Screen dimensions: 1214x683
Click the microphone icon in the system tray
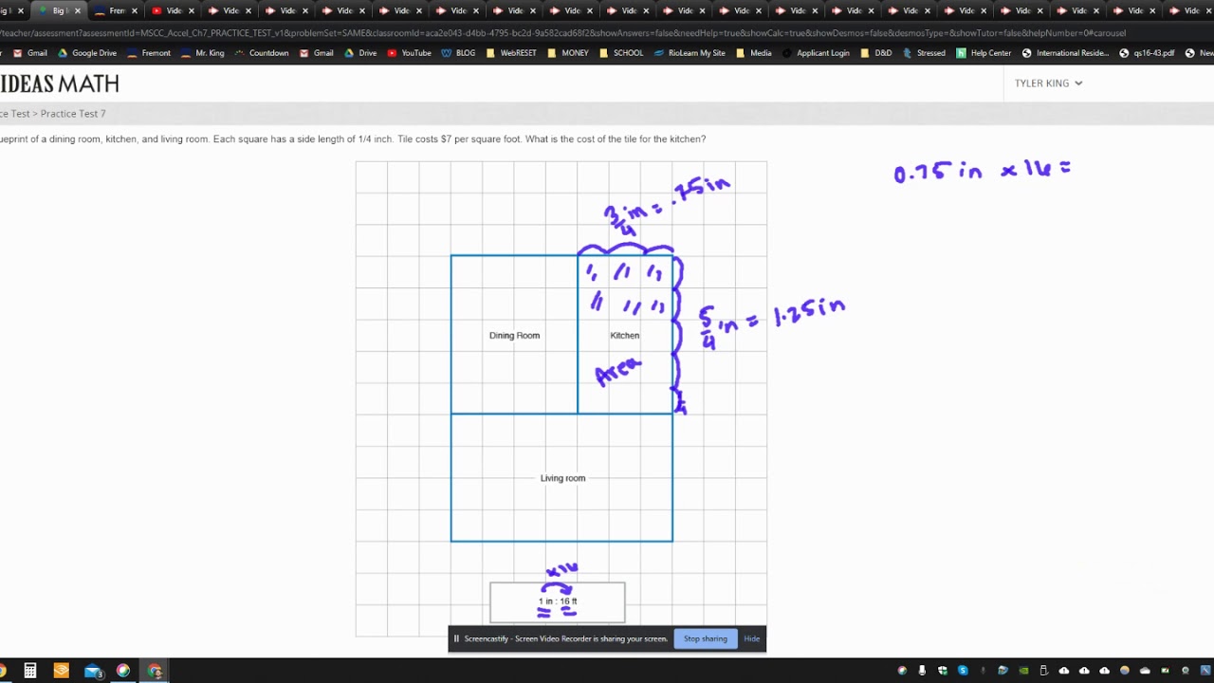[x=922, y=671]
